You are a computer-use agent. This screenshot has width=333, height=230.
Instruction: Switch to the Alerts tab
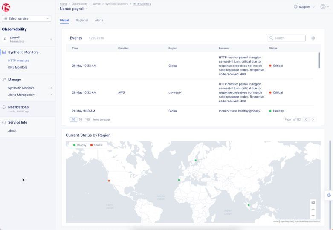(99, 20)
